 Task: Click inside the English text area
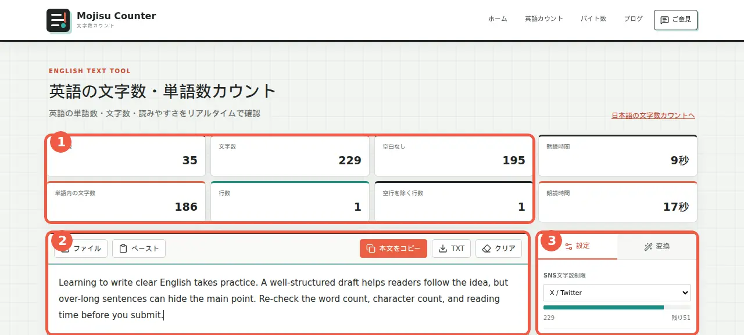click(288, 299)
